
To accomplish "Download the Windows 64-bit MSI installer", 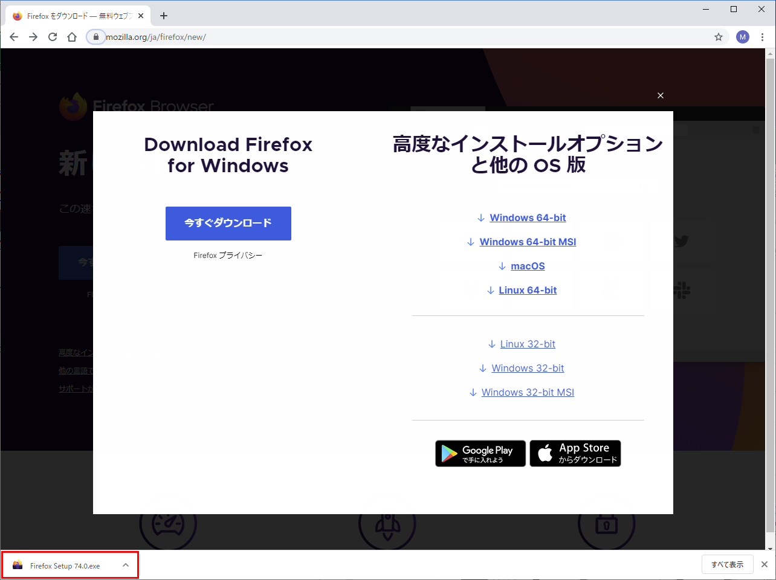I will point(528,242).
